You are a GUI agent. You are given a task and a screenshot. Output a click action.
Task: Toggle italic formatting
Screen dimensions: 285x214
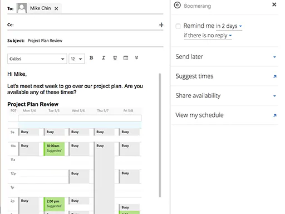104,58
